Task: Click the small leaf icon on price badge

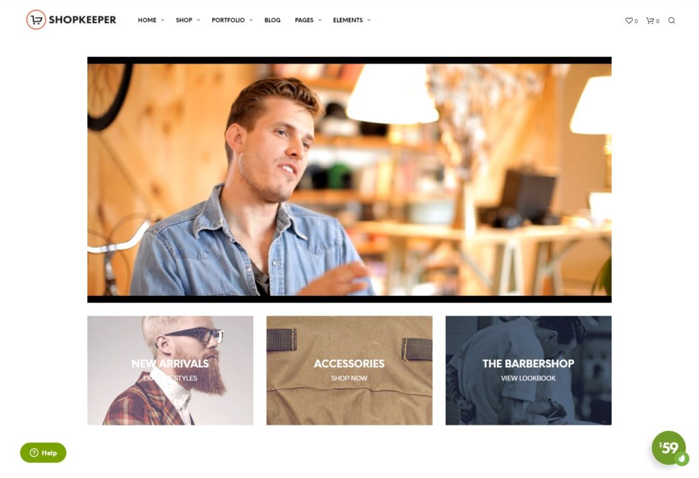Action: [x=682, y=458]
